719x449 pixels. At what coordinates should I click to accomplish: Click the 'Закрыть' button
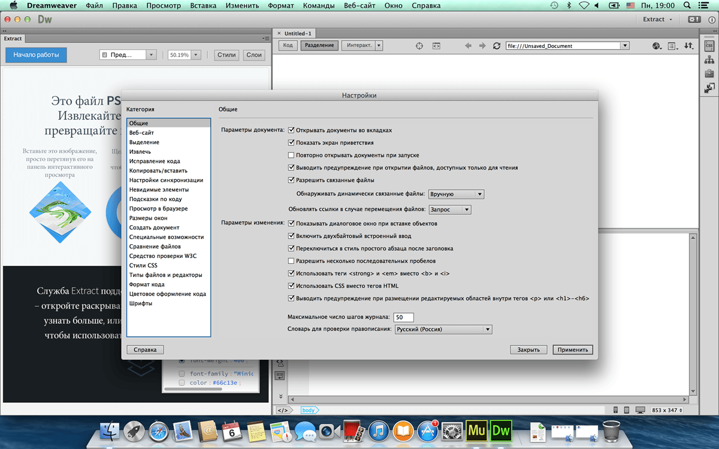point(528,350)
